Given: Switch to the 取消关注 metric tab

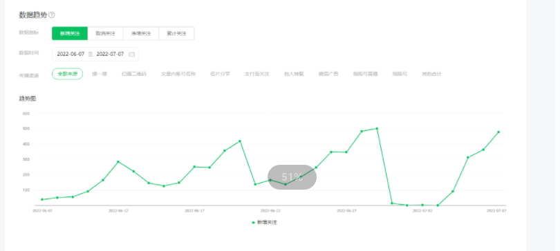Looking at the screenshot, I should 105,34.
